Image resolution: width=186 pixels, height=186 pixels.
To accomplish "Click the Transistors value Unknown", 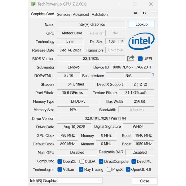I will click(x=115, y=50).
